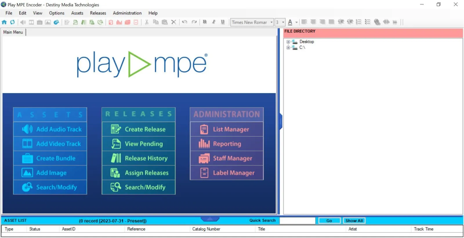Click the paste clipboard icon

165,22
